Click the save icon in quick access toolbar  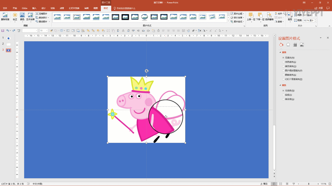(x=3, y=31)
